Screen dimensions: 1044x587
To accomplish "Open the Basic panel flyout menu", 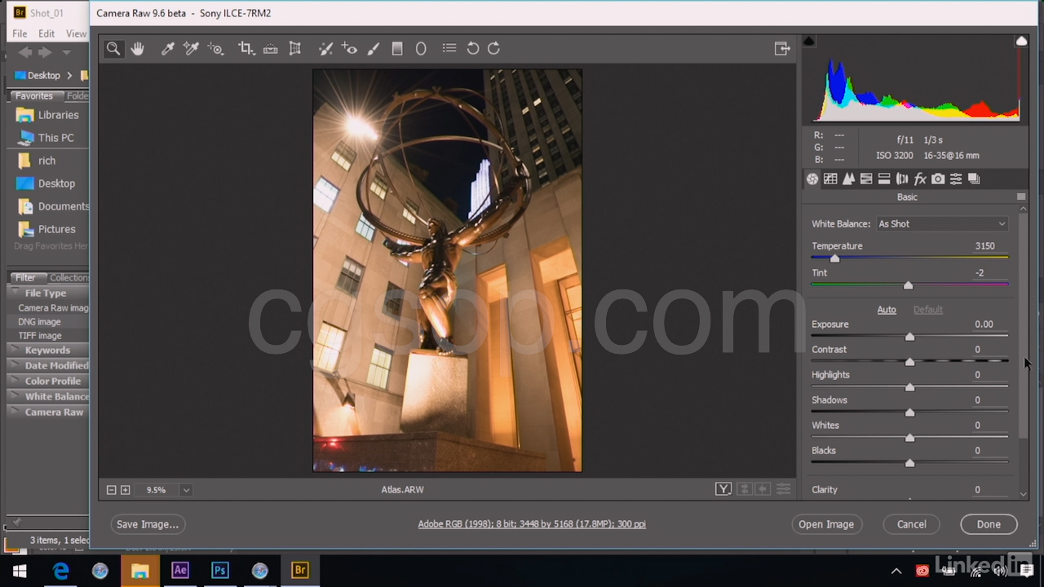I will point(1021,197).
